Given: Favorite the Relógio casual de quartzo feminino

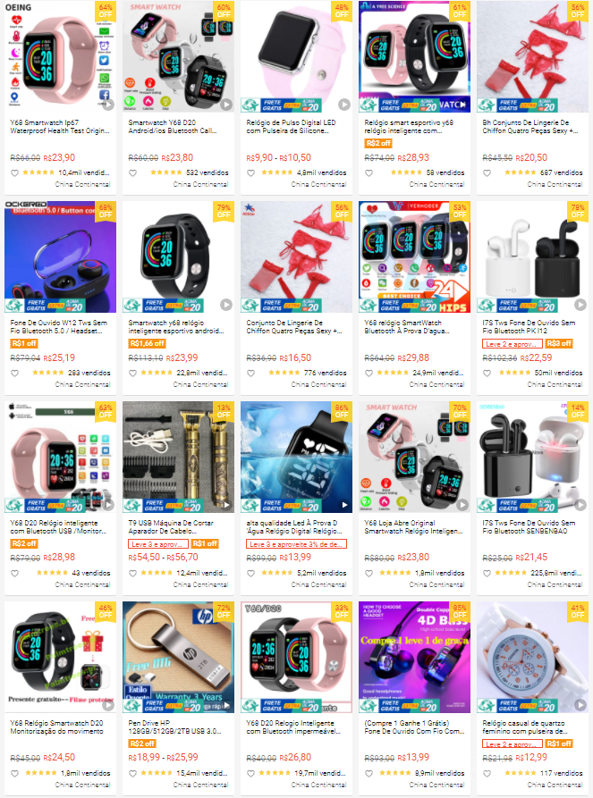Looking at the screenshot, I should point(487,773).
